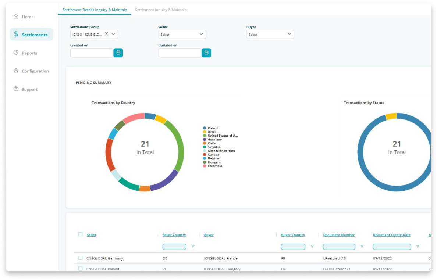Click the Home house icon in sidebar
The image size is (437, 280).
pos(16,17)
